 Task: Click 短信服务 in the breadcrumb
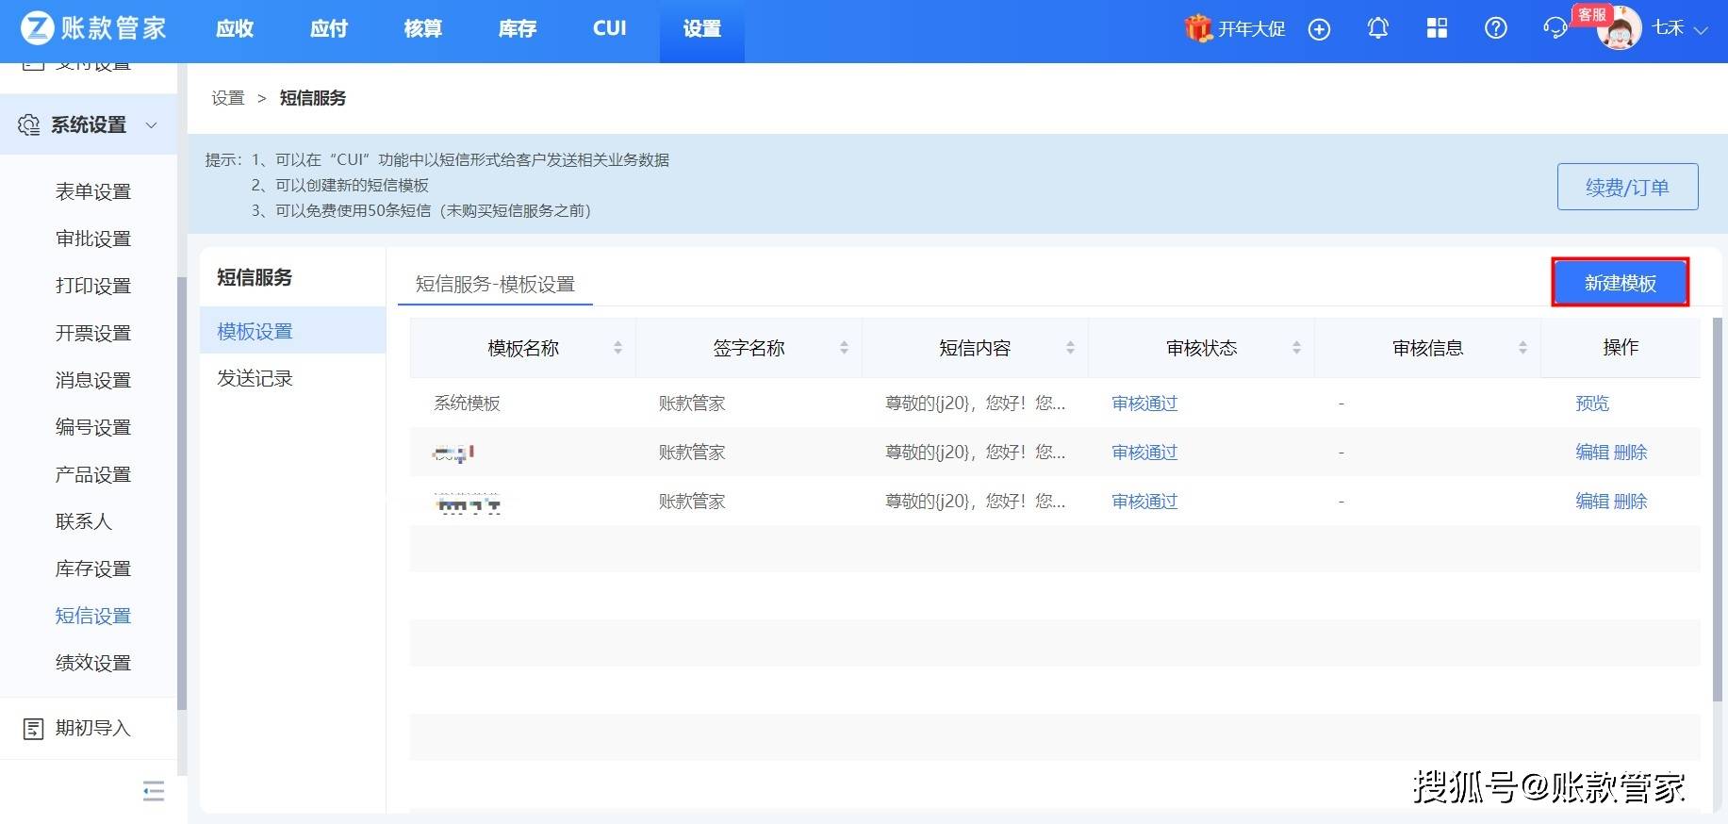coord(313,98)
